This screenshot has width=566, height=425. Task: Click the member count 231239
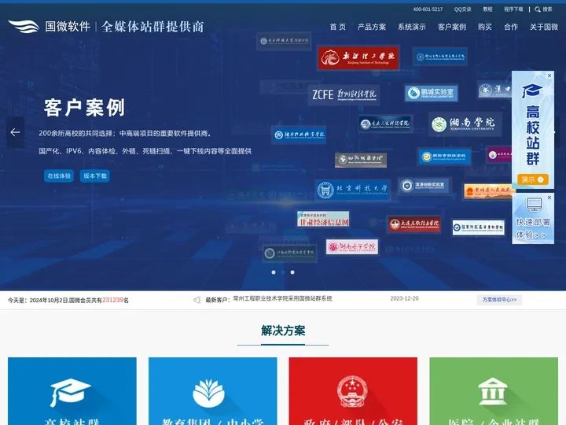(112, 300)
